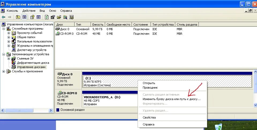Select Управление дисками in the tree

pyautogui.click(x=31, y=67)
